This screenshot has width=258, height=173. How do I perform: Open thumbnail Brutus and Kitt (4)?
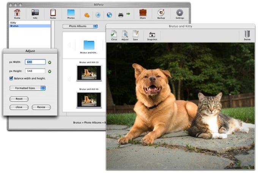[89, 100]
